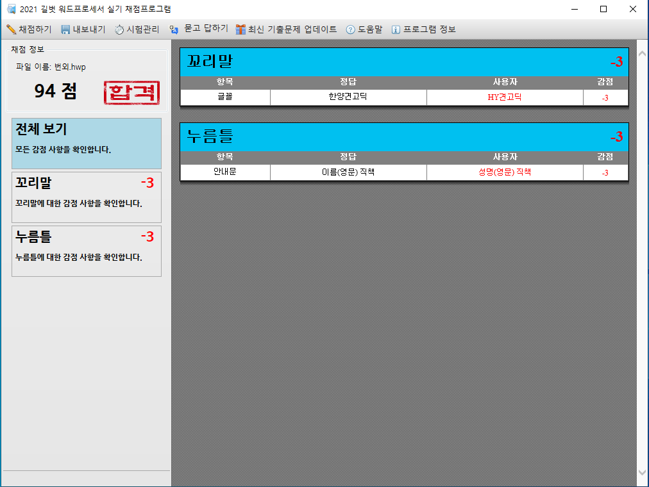The image size is (649, 487).
Task: Click the red 합격 stamp image
Action: point(131,93)
